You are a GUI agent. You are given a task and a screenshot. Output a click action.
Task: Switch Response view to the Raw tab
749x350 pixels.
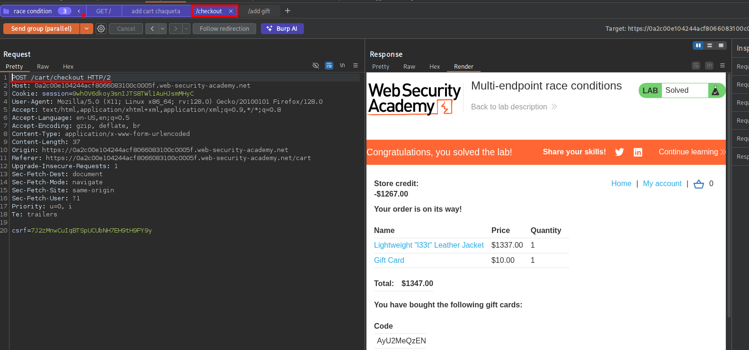click(x=409, y=67)
